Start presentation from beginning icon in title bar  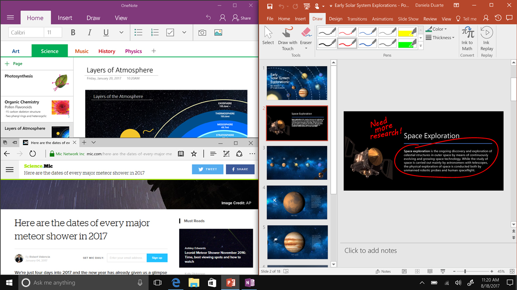click(307, 6)
